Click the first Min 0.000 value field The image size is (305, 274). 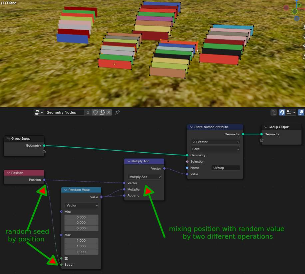pyautogui.click(x=81, y=217)
